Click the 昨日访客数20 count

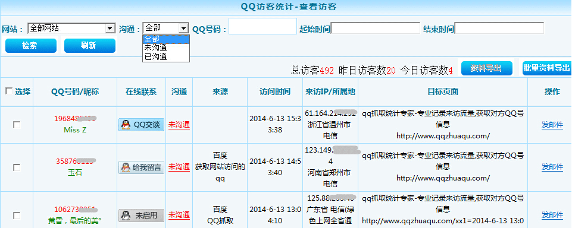367,70
